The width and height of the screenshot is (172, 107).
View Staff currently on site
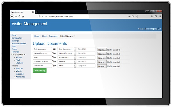click(18, 60)
